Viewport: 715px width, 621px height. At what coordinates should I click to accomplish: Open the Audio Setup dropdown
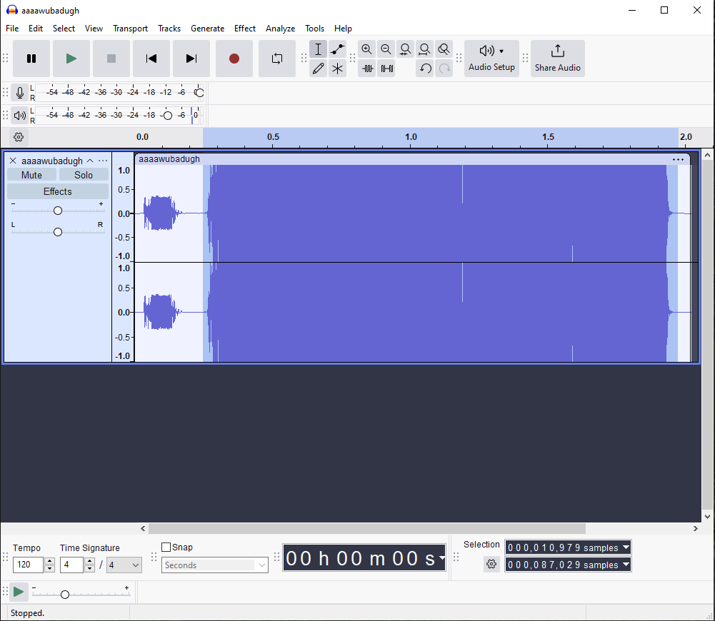tap(491, 58)
